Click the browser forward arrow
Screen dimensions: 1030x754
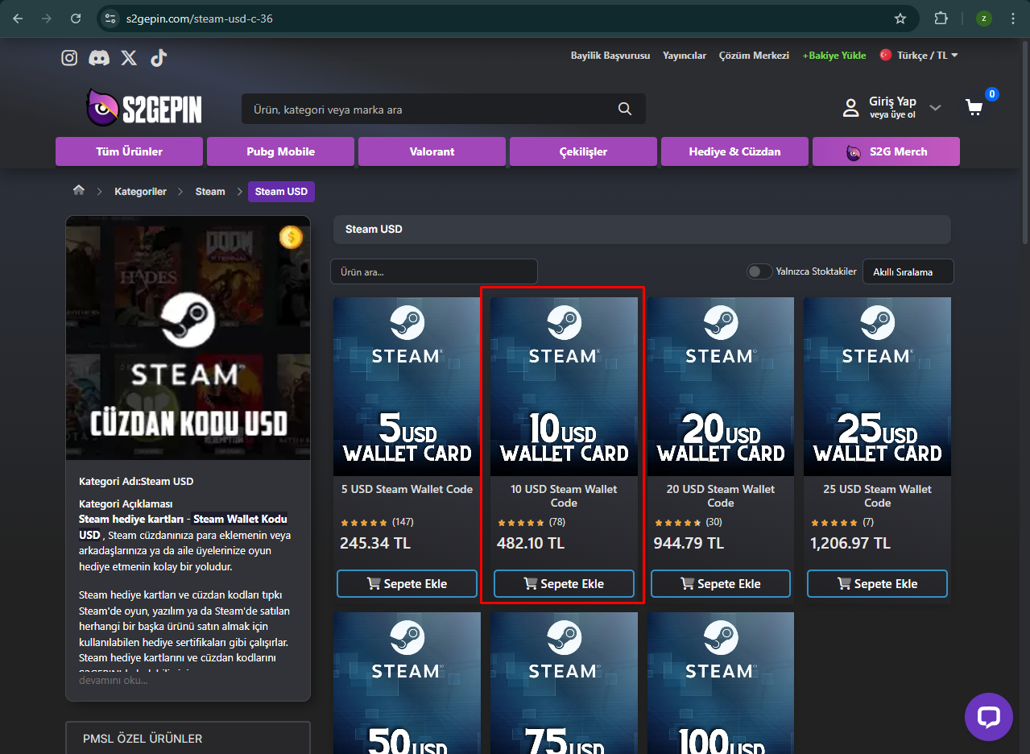[x=47, y=18]
